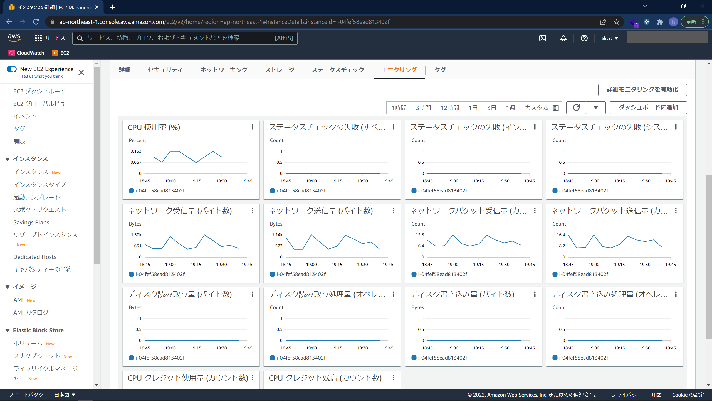Open スナップショット in sidebar
The image size is (712, 401).
(36, 356)
